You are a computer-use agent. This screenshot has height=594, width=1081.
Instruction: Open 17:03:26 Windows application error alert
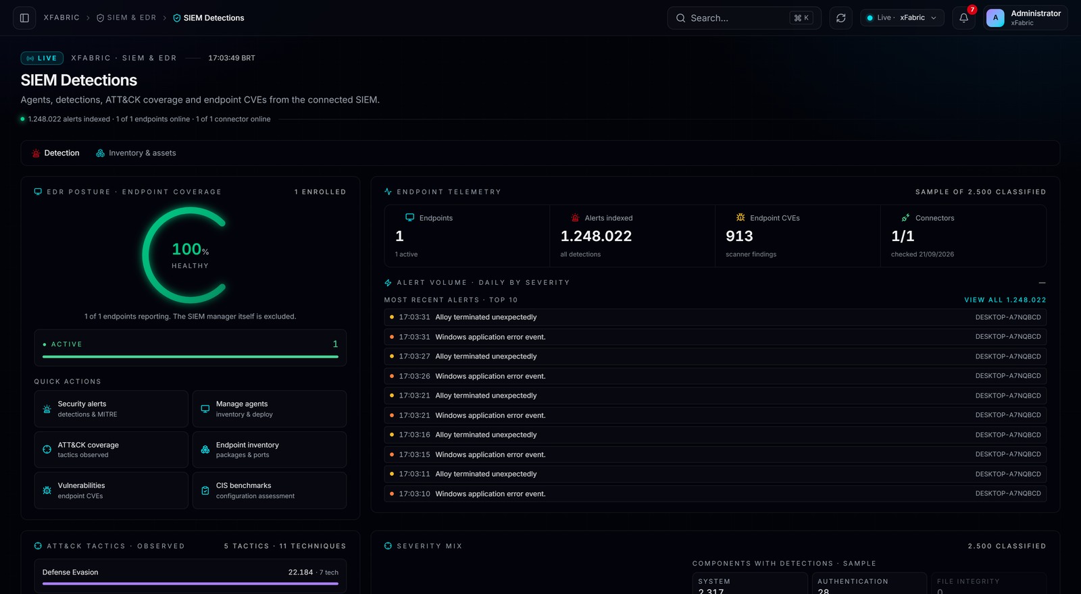point(715,376)
